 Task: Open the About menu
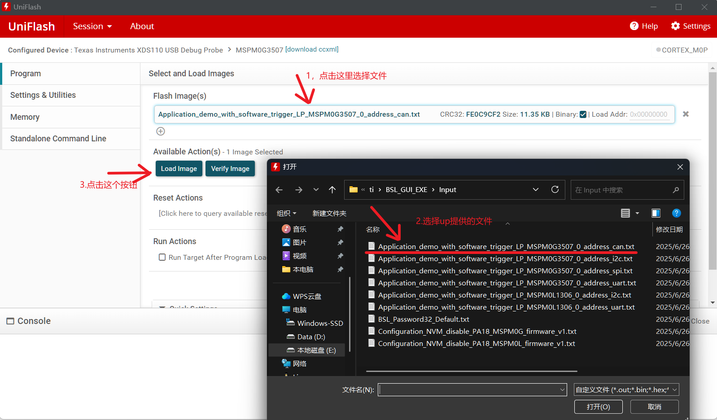click(x=142, y=26)
